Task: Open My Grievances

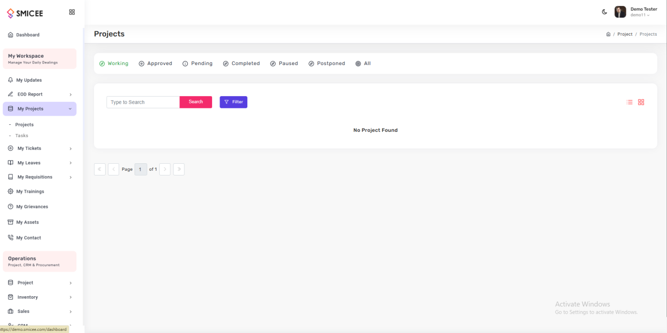Action: pos(32,207)
